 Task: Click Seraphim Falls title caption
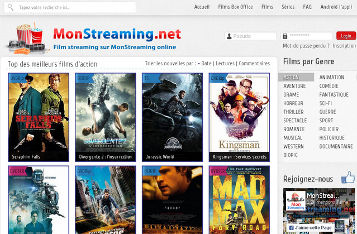pos(26,157)
